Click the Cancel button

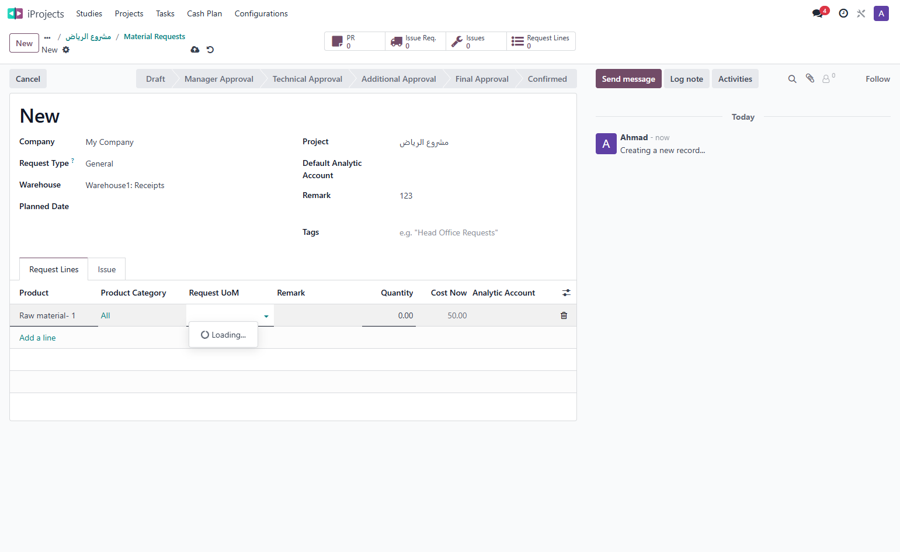tap(28, 79)
